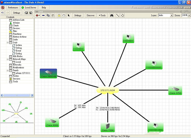Toggle the yellow padlock lock icon
This screenshot has width=191, height=138.
point(59,15)
